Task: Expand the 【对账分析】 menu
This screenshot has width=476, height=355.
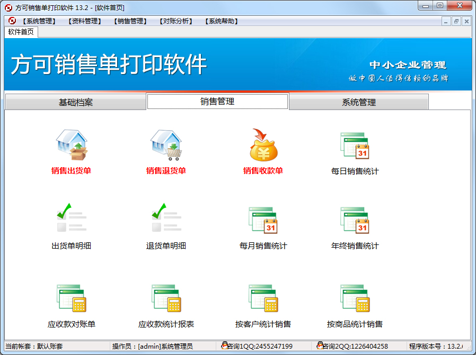Action: (175, 21)
